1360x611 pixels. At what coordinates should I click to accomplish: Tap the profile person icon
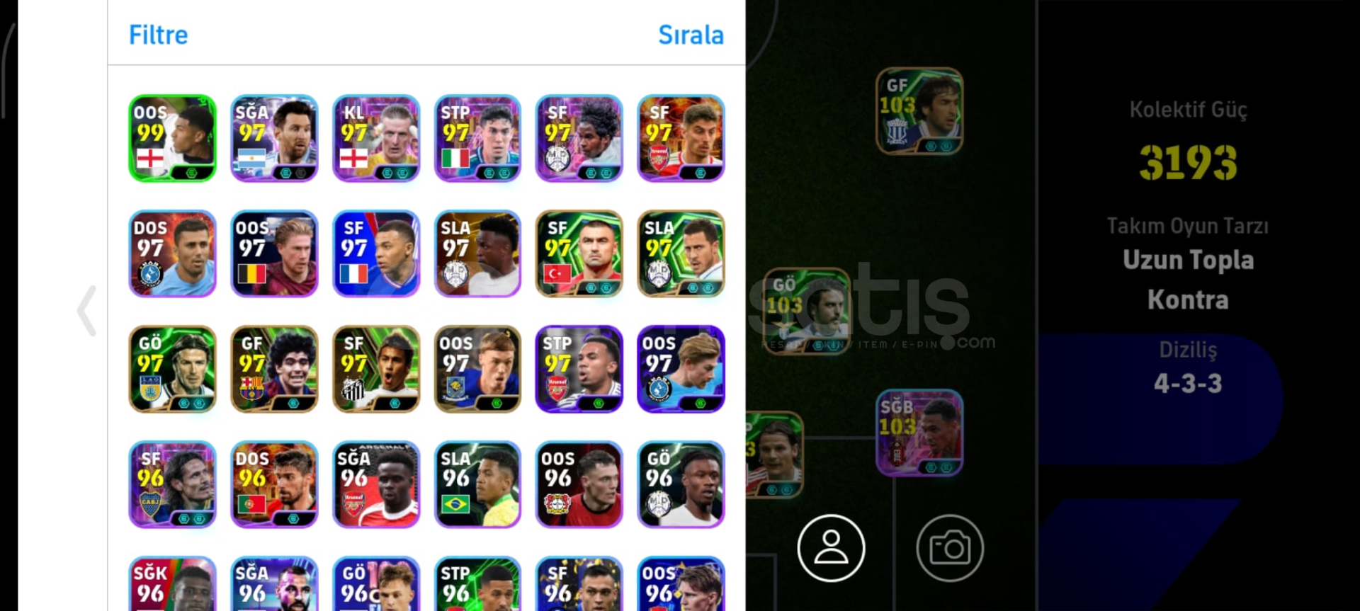pos(831,548)
